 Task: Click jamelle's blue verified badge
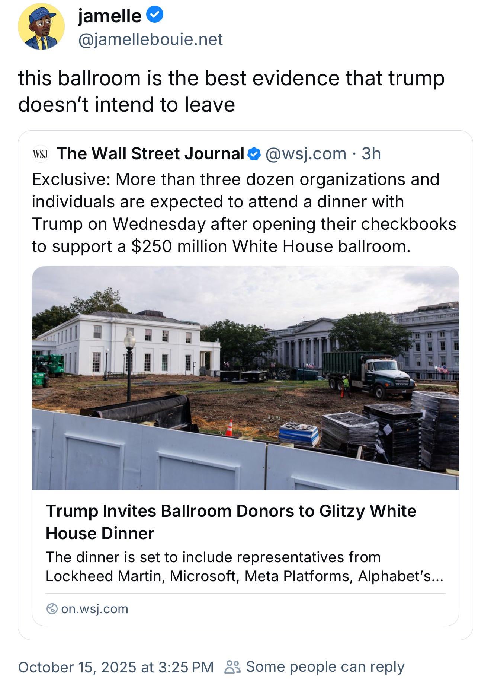(x=154, y=15)
